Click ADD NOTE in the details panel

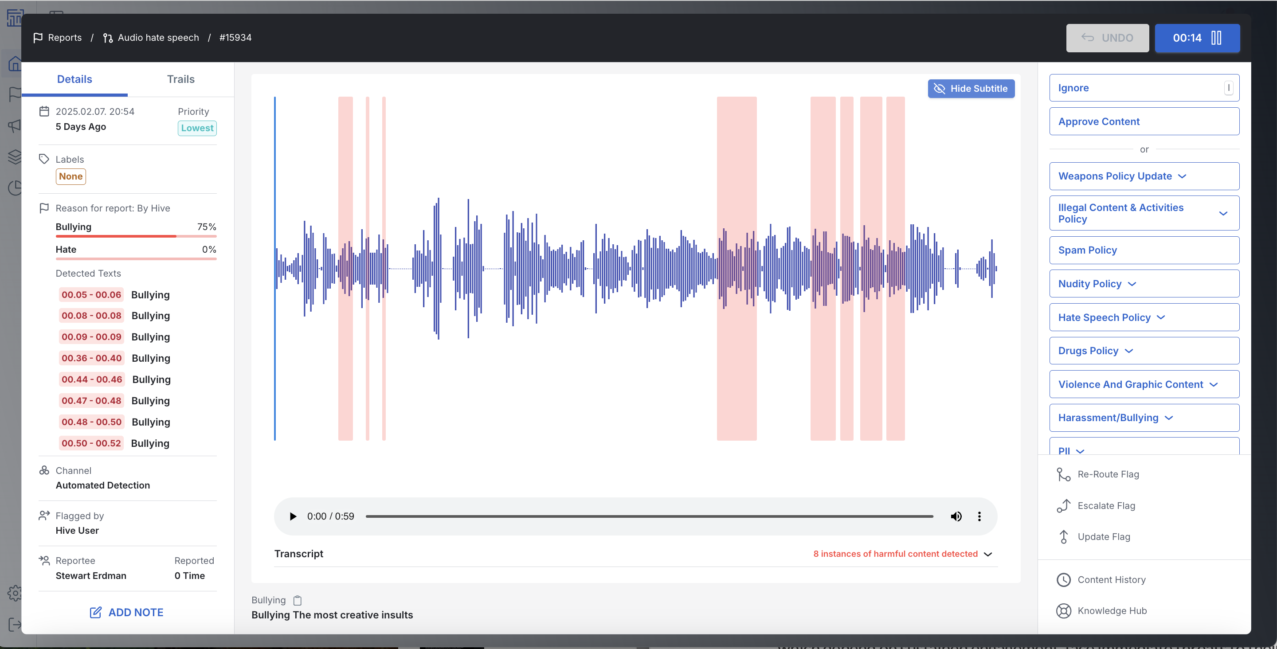[x=126, y=612]
